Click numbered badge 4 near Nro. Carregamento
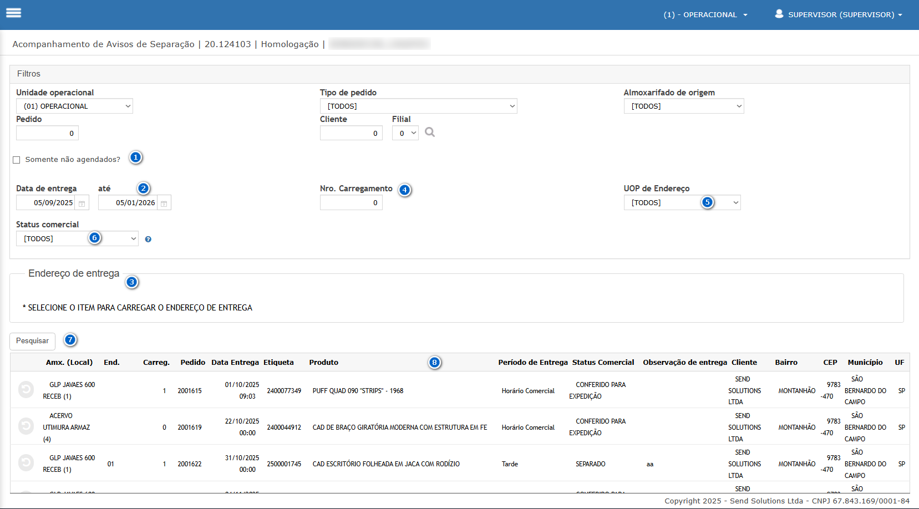This screenshot has height=509, width=919. click(405, 190)
